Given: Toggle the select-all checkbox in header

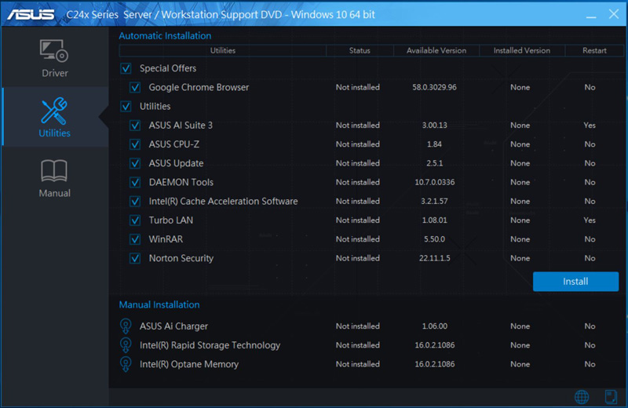Looking at the screenshot, I should 126,51.
